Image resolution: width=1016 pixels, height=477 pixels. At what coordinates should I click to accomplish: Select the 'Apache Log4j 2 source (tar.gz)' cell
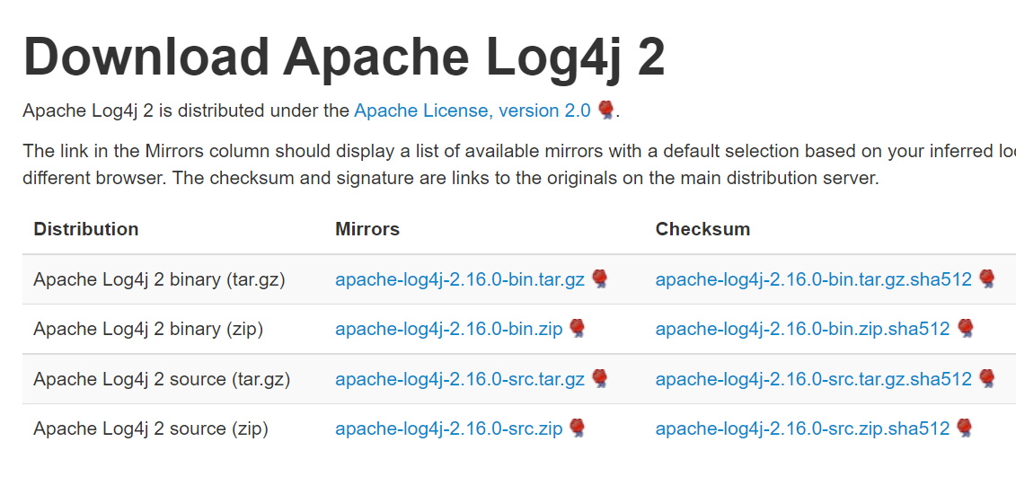pyautogui.click(x=162, y=379)
